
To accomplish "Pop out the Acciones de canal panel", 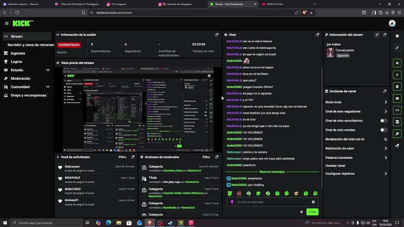I will [x=384, y=91].
